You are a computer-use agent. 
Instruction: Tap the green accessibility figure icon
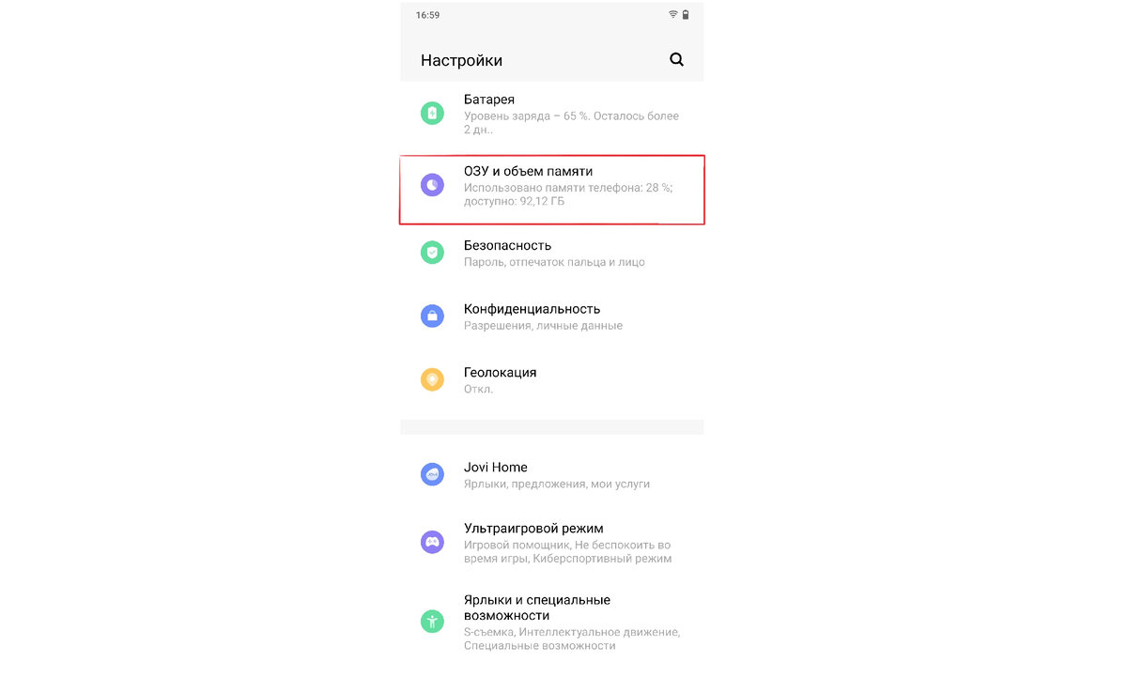click(x=432, y=621)
